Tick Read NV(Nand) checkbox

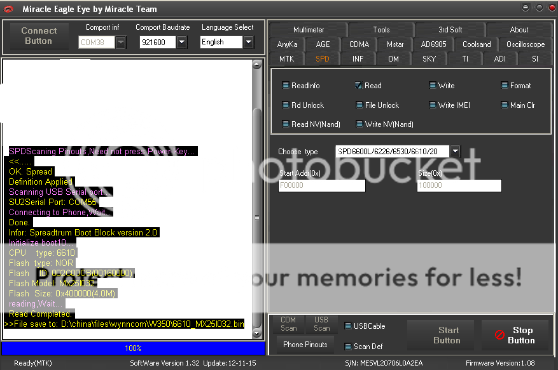click(286, 124)
